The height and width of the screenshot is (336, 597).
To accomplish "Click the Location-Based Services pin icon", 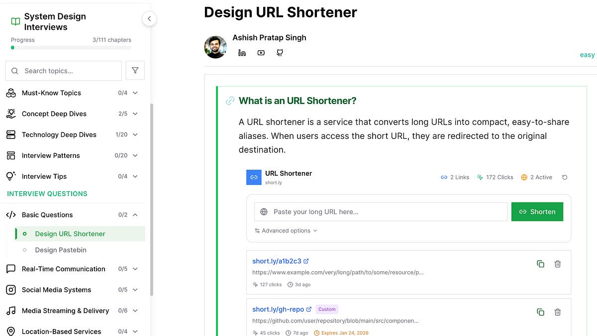I will click(x=11, y=332).
